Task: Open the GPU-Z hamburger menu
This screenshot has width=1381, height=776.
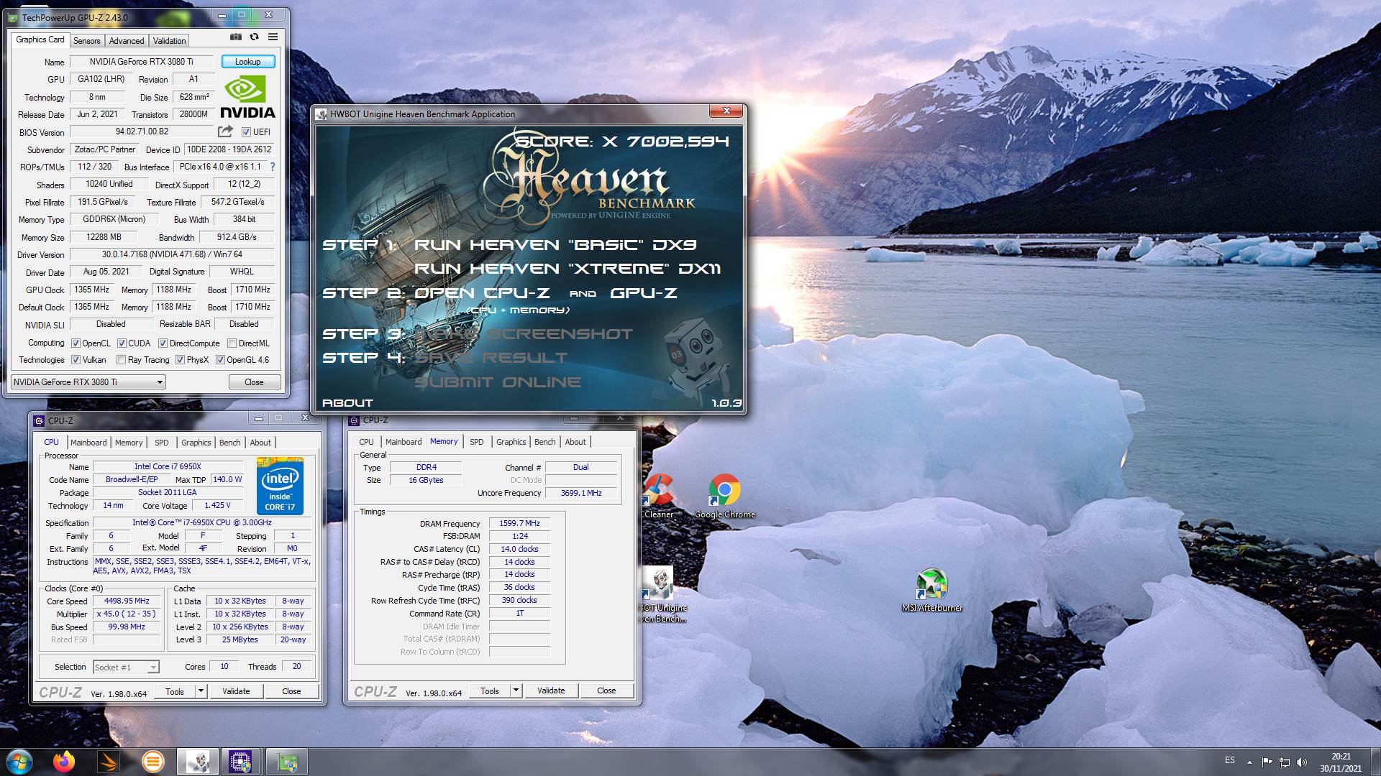Action: 273,37
